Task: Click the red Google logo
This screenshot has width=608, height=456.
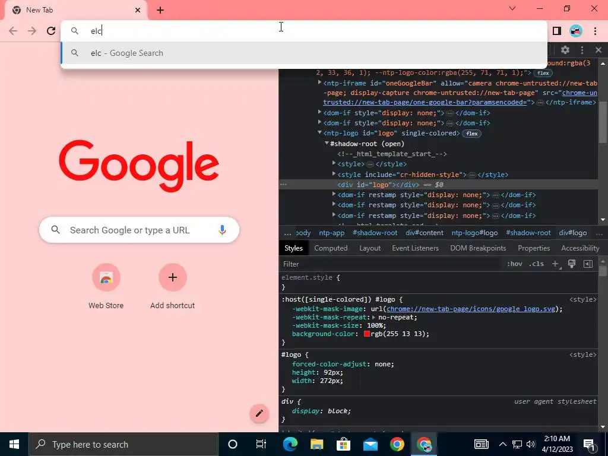Action: [x=139, y=166]
